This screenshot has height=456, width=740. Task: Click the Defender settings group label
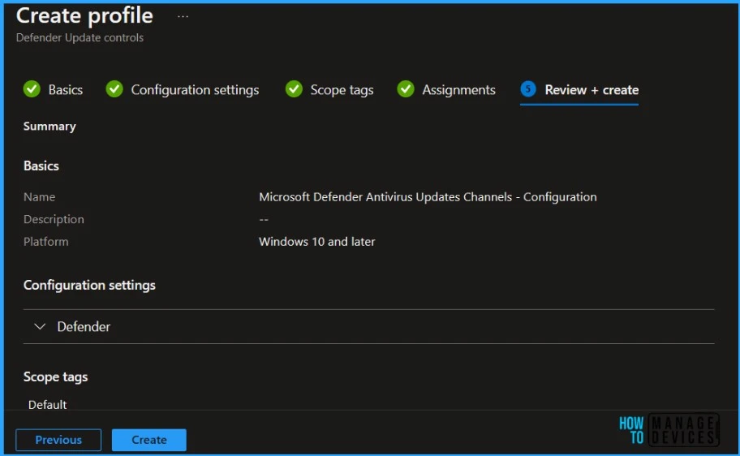(x=84, y=327)
